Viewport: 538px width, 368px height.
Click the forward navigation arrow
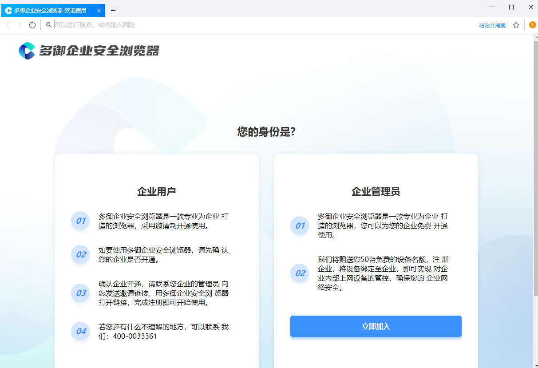tap(20, 25)
